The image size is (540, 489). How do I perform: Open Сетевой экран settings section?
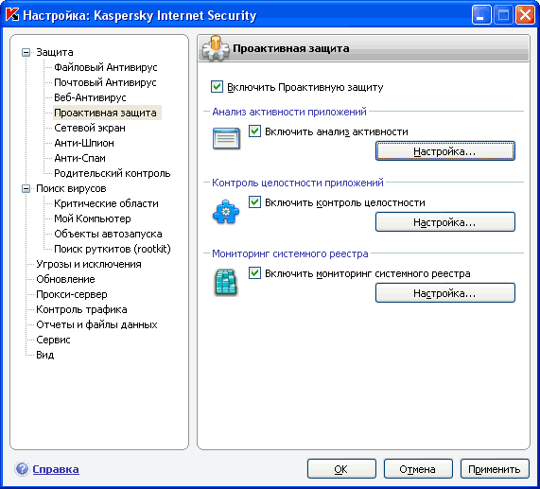[90, 128]
